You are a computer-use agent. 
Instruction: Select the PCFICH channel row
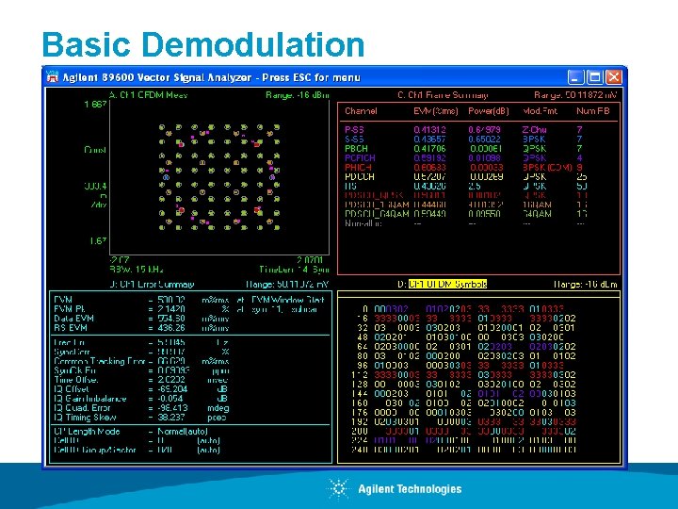464,158
